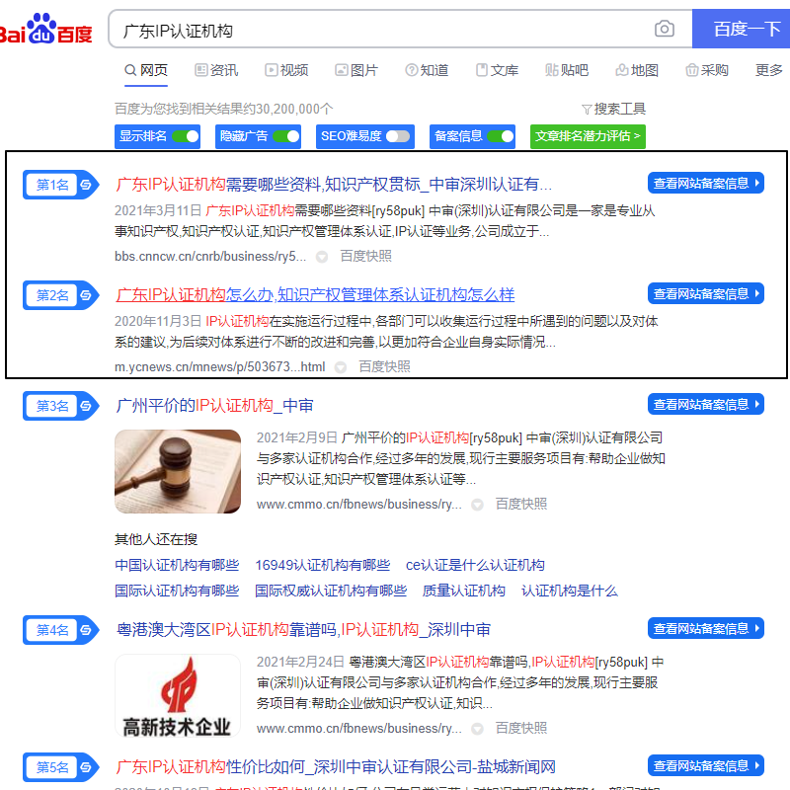Screen dimensions: 790x790
Task: Switch to the 地图 tab
Action: pyautogui.click(x=637, y=70)
